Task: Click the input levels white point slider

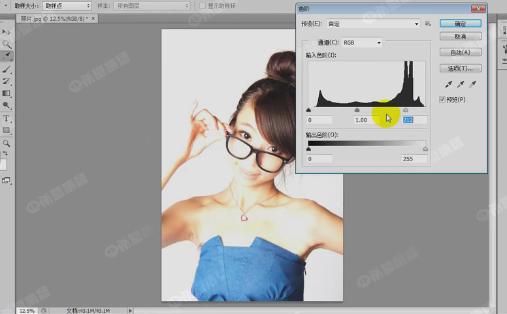Action: pos(406,110)
